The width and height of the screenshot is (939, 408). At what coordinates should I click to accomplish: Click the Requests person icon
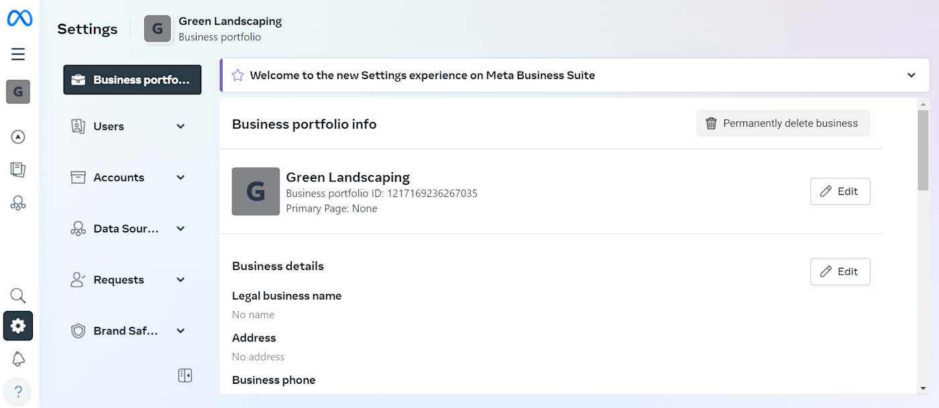(78, 280)
